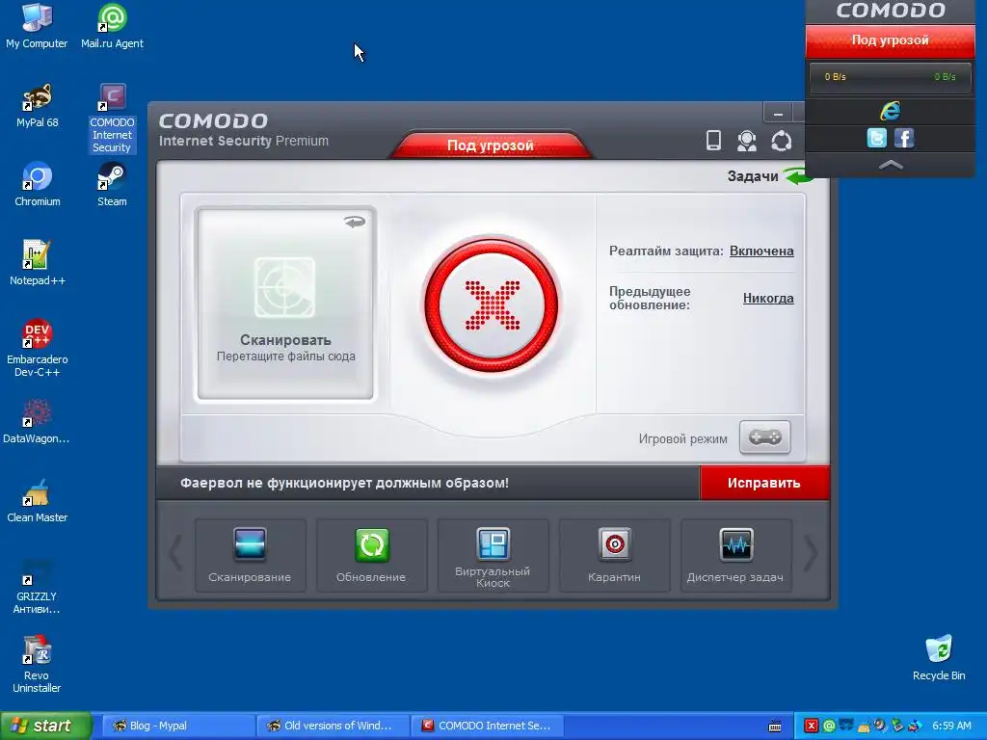Click the 6:59 AM taskbar clock
987x740 pixels.
coord(951,727)
